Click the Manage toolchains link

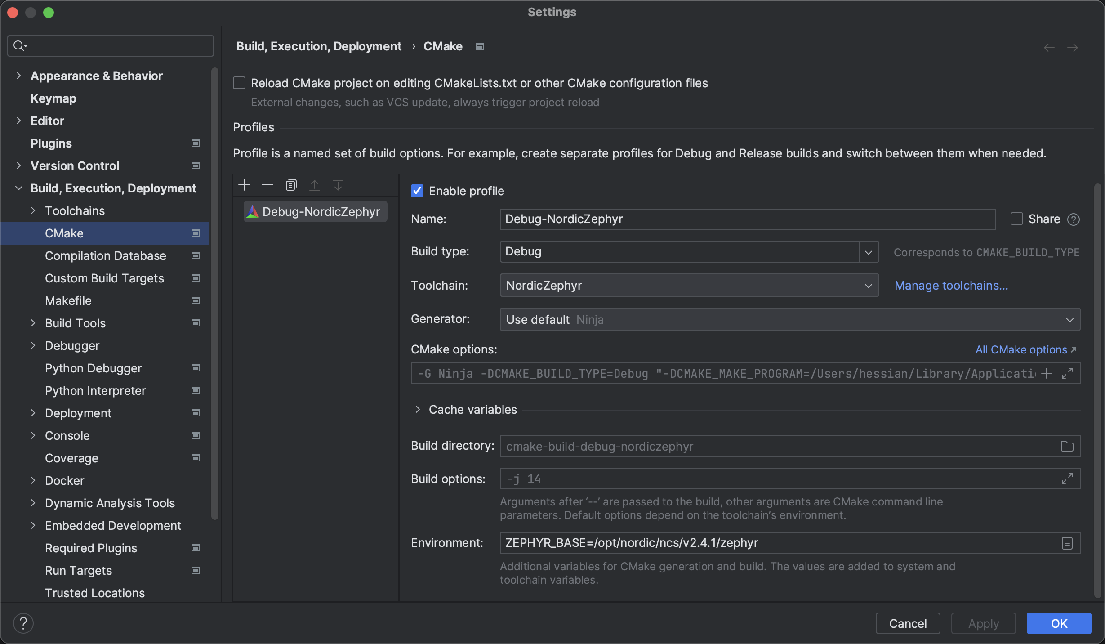click(x=951, y=285)
